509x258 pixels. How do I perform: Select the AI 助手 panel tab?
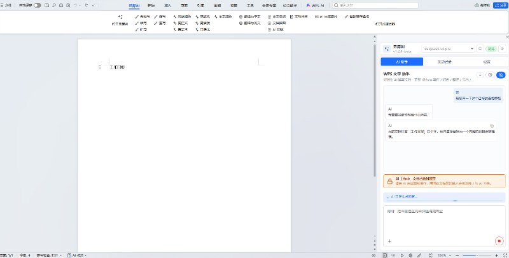pos(402,62)
